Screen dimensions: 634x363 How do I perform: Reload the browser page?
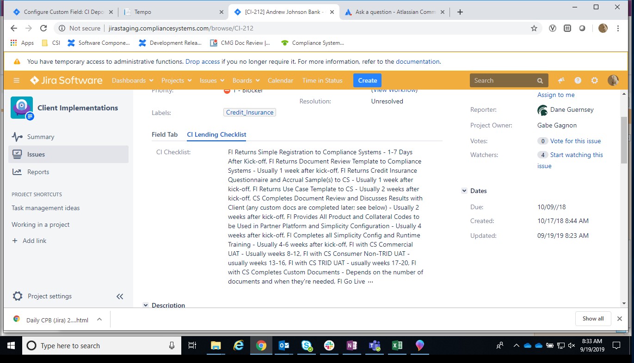point(43,28)
